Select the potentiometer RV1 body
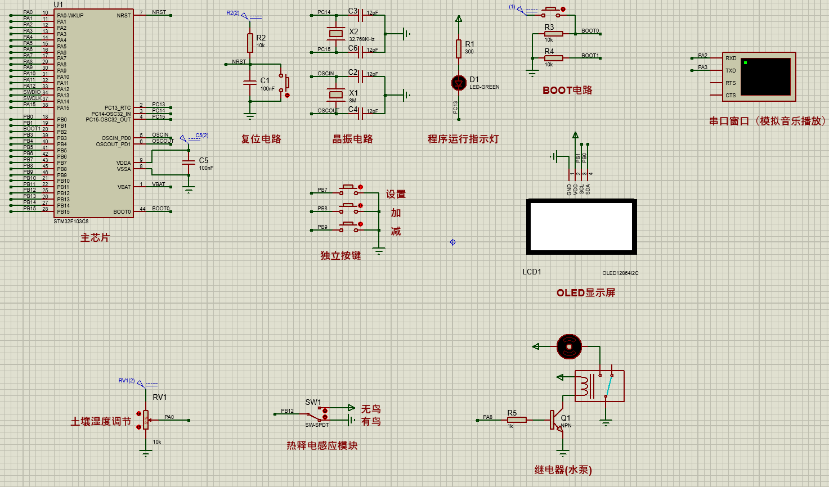 pyautogui.click(x=146, y=420)
